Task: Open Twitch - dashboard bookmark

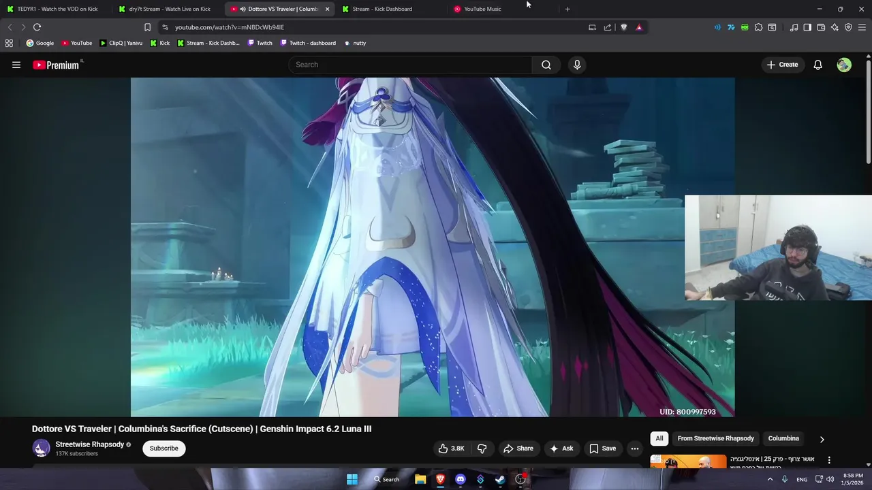Action: [307, 43]
